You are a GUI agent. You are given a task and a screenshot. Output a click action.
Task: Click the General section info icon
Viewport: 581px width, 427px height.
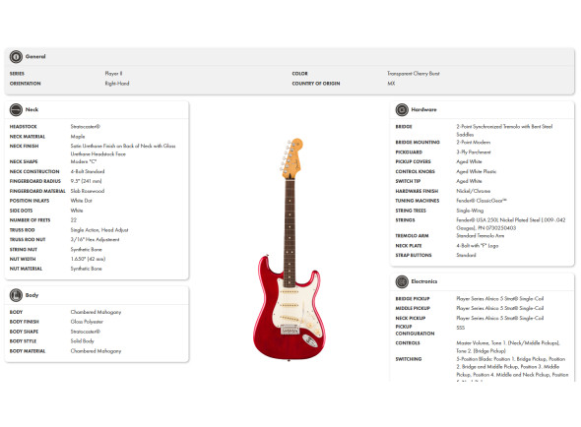pos(16,57)
